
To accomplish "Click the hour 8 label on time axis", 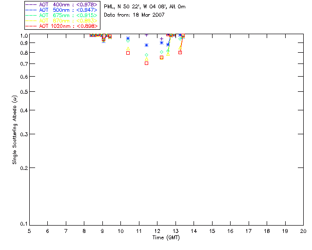I will tap(84, 231).
